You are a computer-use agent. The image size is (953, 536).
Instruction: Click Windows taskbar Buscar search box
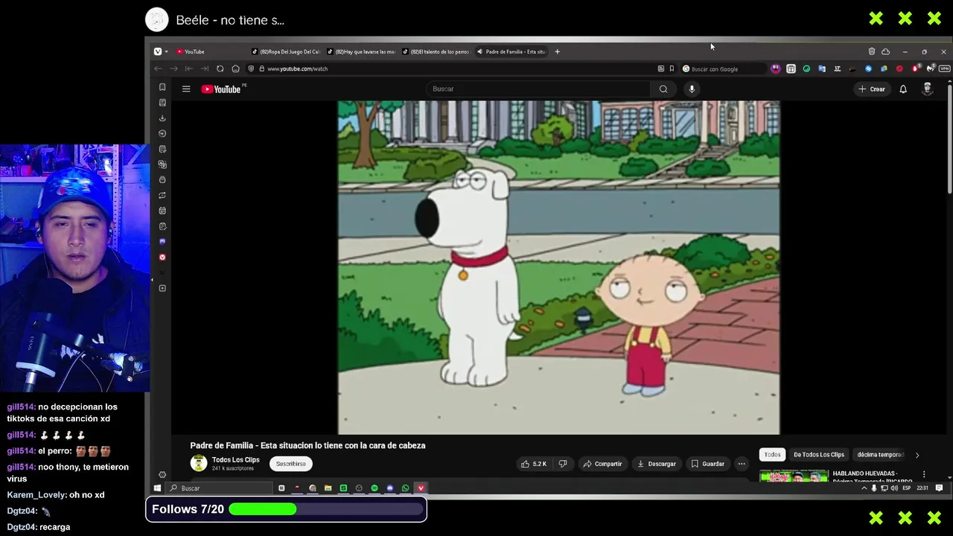[x=220, y=488]
